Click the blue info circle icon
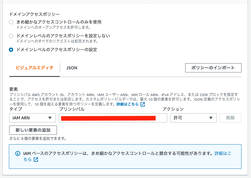The image size is (251, 178). pos(18,153)
